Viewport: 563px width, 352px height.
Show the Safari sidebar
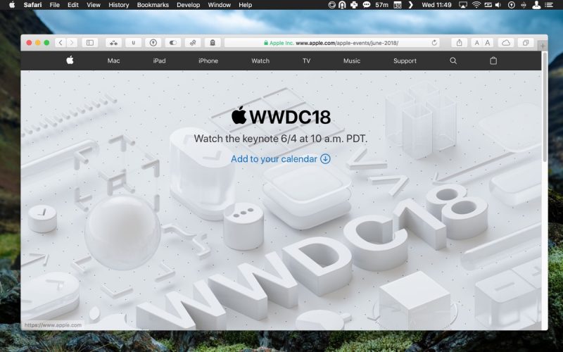[90, 43]
